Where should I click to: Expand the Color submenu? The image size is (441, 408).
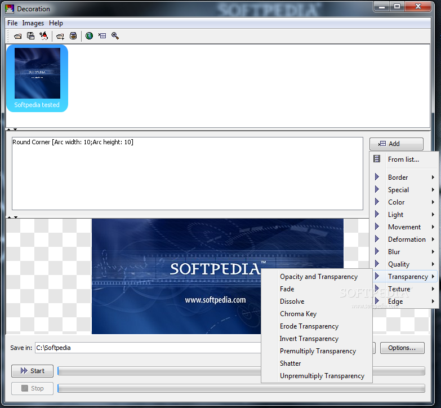[x=404, y=202]
